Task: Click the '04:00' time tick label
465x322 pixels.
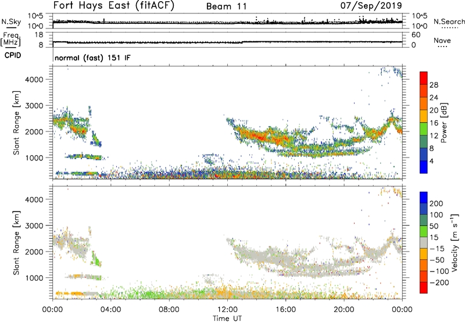Action: 110,310
